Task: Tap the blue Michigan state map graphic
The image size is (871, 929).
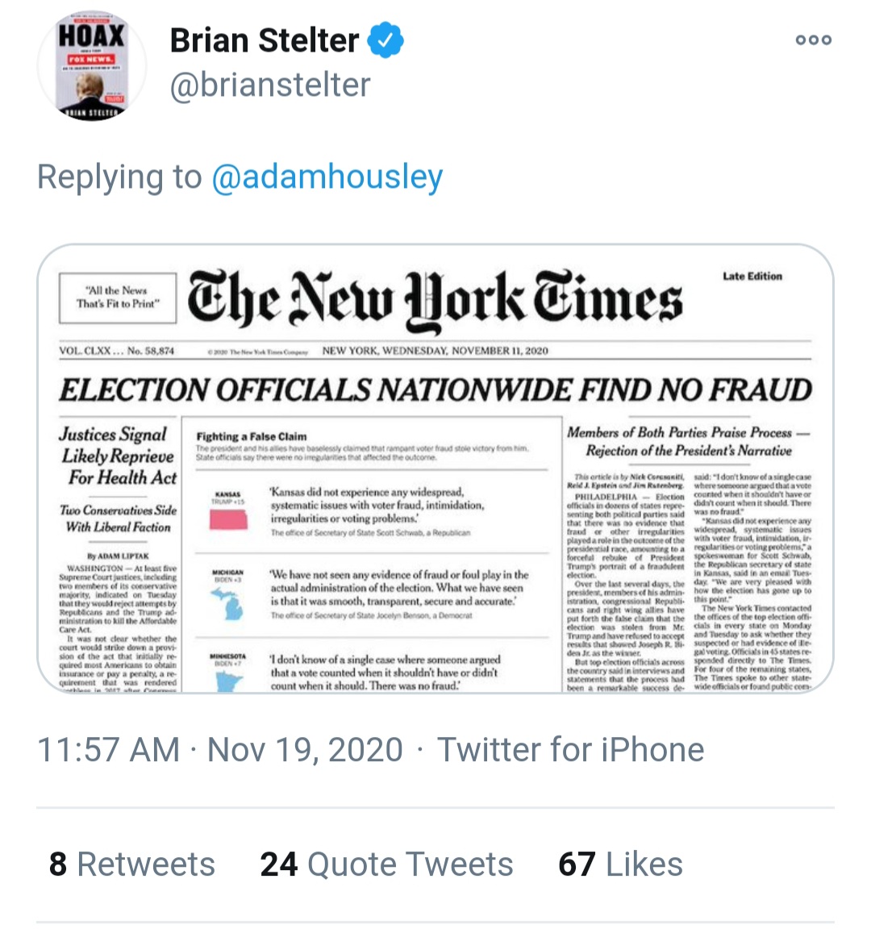Action: coord(229,603)
